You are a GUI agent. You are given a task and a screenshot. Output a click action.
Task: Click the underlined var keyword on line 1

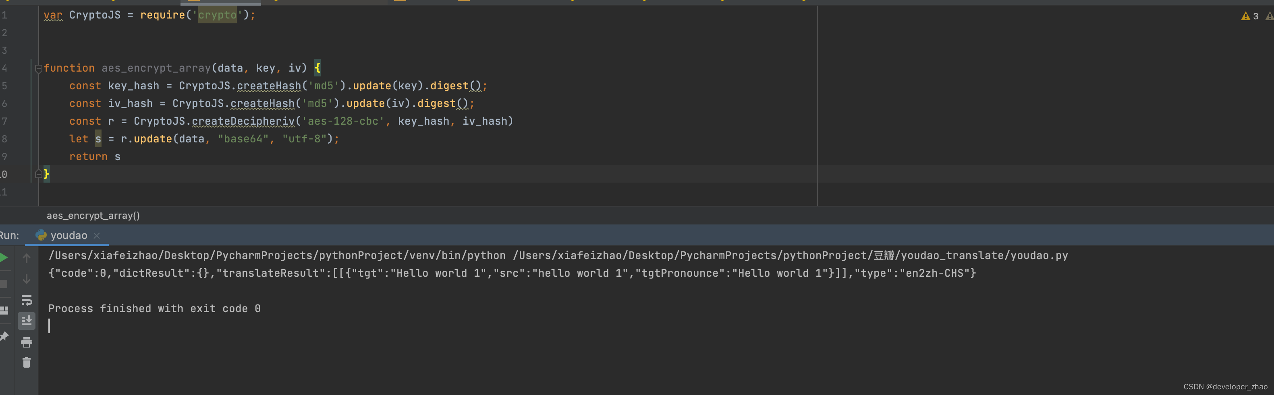[x=53, y=15]
